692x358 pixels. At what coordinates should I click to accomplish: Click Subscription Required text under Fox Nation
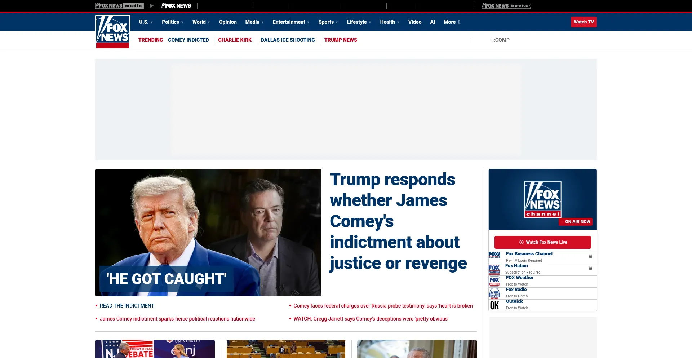pos(523,272)
